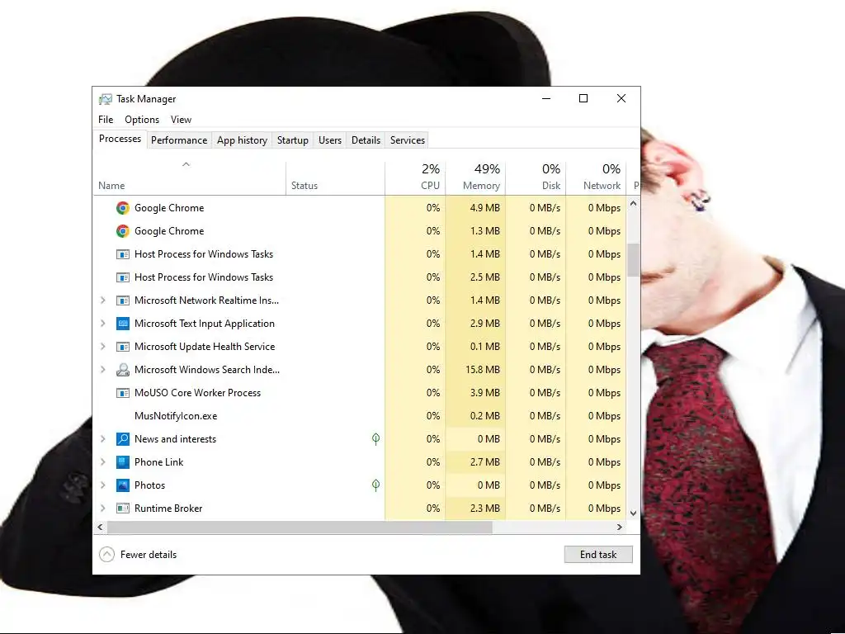Click the End task button
The image size is (845, 634).
(598, 554)
